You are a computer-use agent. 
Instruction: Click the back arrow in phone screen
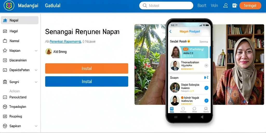pos(170,31)
